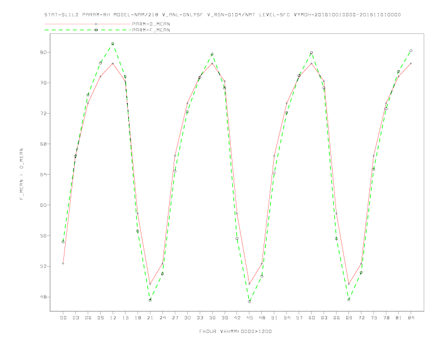Click the x-axis tick label 33
Image resolution: width=448 pixels, height=346 pixels.
(x=200, y=318)
